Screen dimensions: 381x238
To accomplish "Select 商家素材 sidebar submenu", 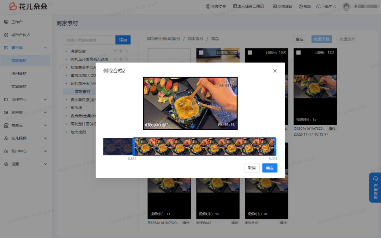I will click(x=25, y=61).
